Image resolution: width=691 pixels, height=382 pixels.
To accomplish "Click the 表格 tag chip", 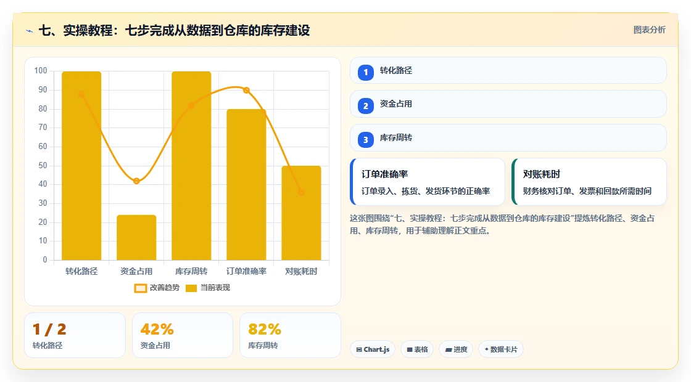I will coord(417,349).
